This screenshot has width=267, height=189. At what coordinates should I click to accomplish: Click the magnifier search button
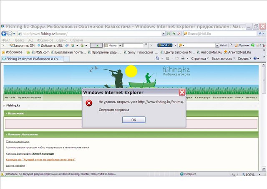click(260, 33)
